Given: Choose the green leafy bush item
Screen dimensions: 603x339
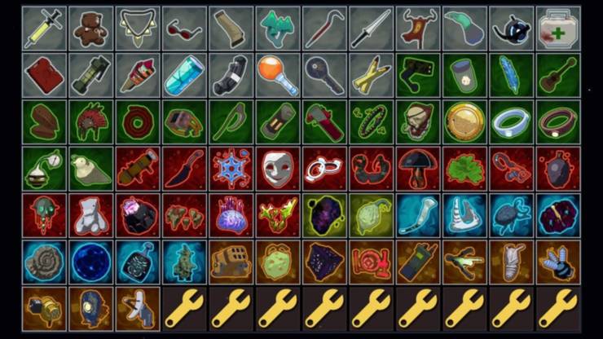Looking at the screenshot, I should pyautogui.click(x=464, y=169).
